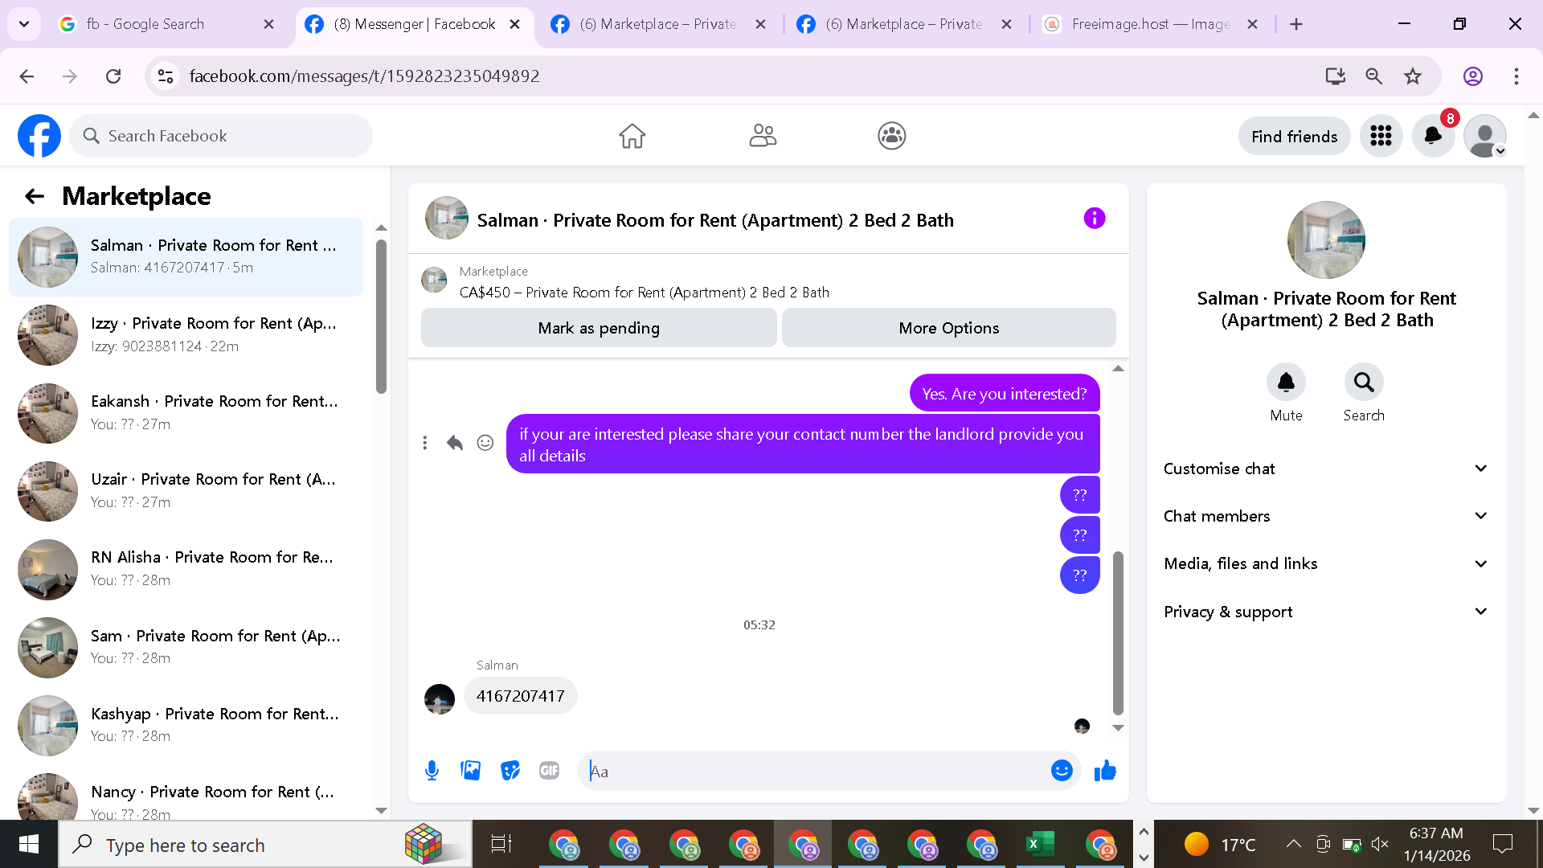Switch to Freeimage.host browser tab
The width and height of the screenshot is (1543, 868).
click(x=1150, y=24)
